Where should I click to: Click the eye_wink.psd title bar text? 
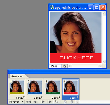70,8
